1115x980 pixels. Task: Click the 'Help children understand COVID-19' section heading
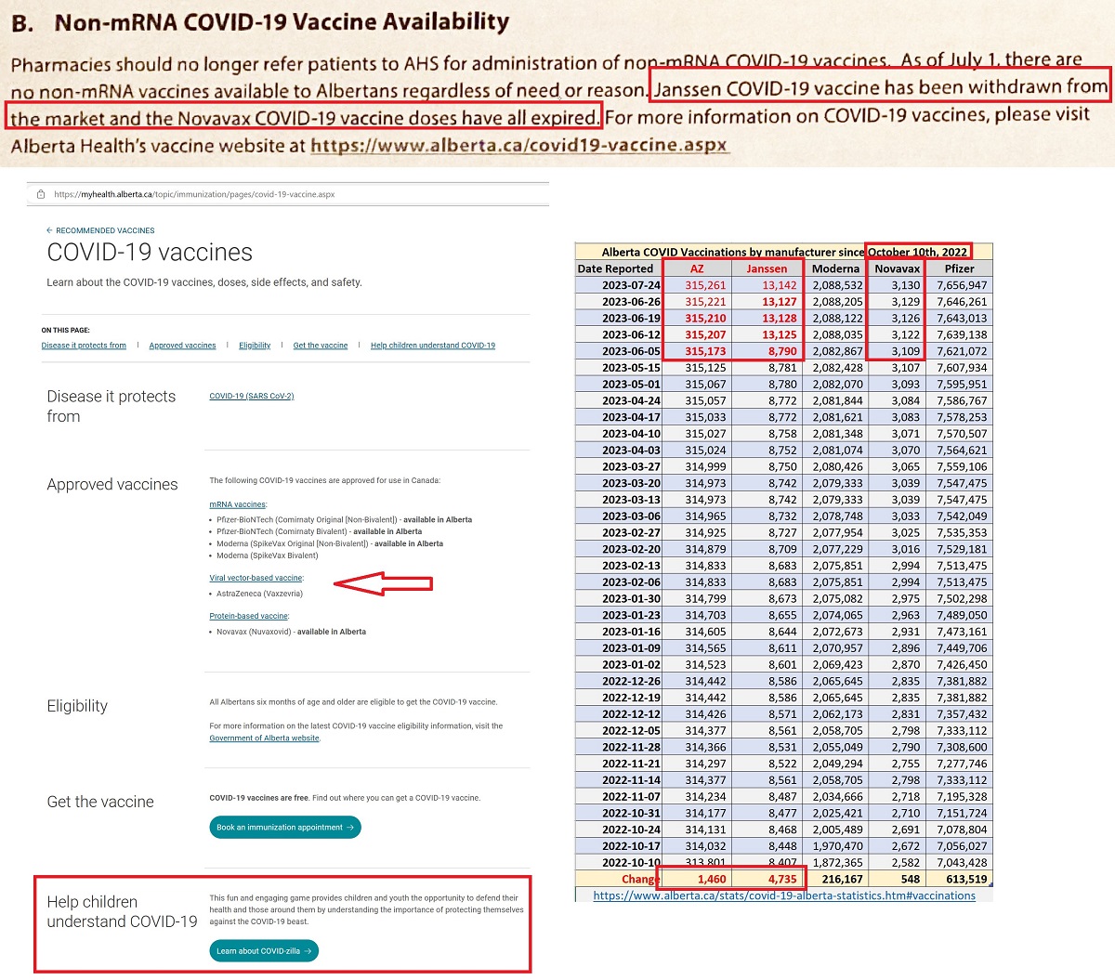[122, 912]
